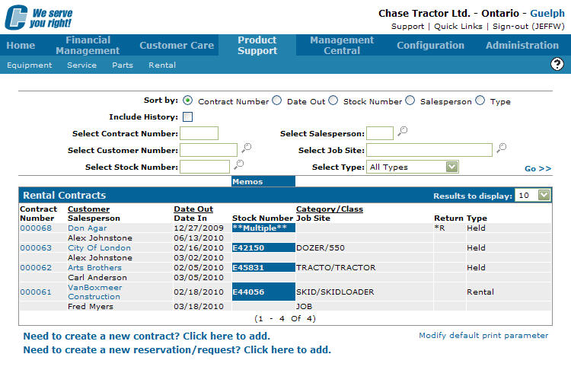
Task: Open the help question mark icon
Action: click(x=557, y=64)
